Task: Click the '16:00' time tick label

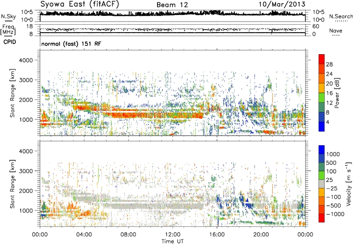Action: coord(217,235)
